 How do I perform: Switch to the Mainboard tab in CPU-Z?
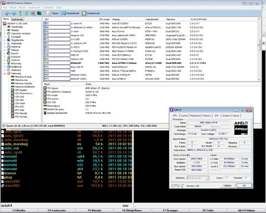point(195,115)
